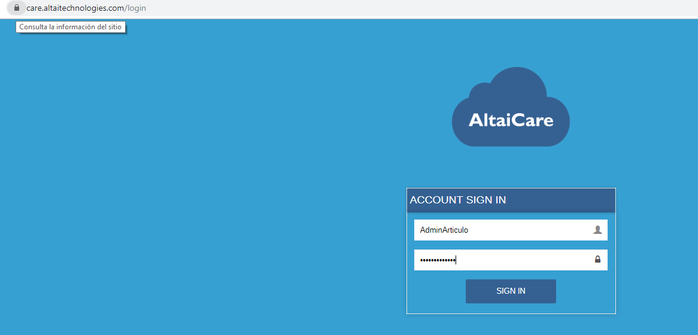Click empty space in username field middle

point(530,230)
